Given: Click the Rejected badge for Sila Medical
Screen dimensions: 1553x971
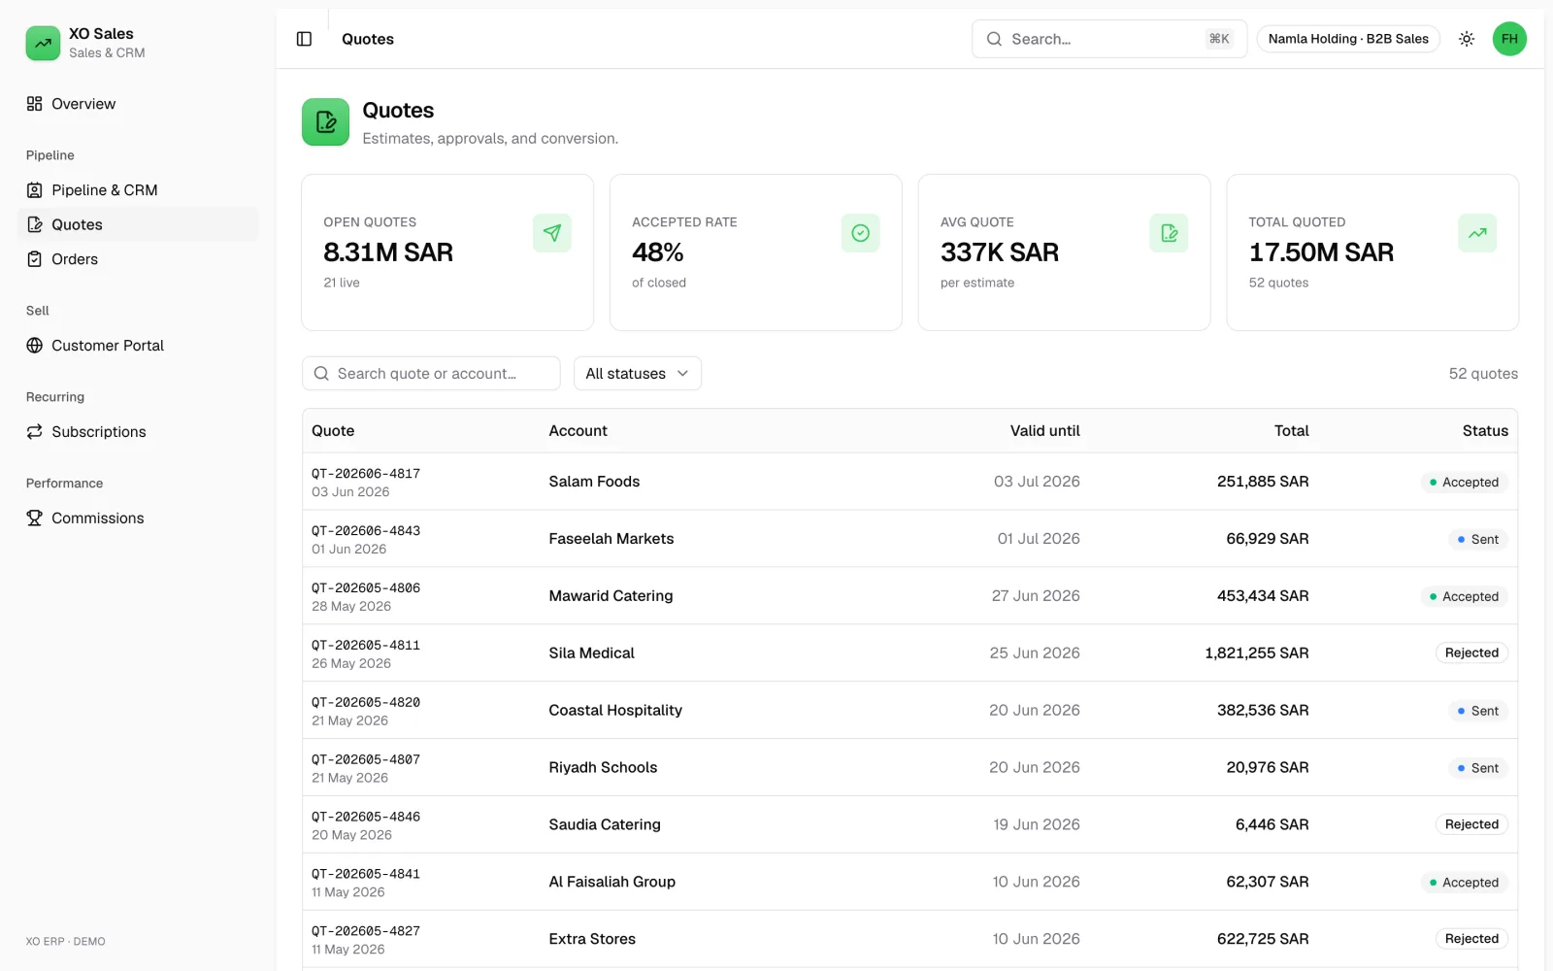Looking at the screenshot, I should 1471,653.
